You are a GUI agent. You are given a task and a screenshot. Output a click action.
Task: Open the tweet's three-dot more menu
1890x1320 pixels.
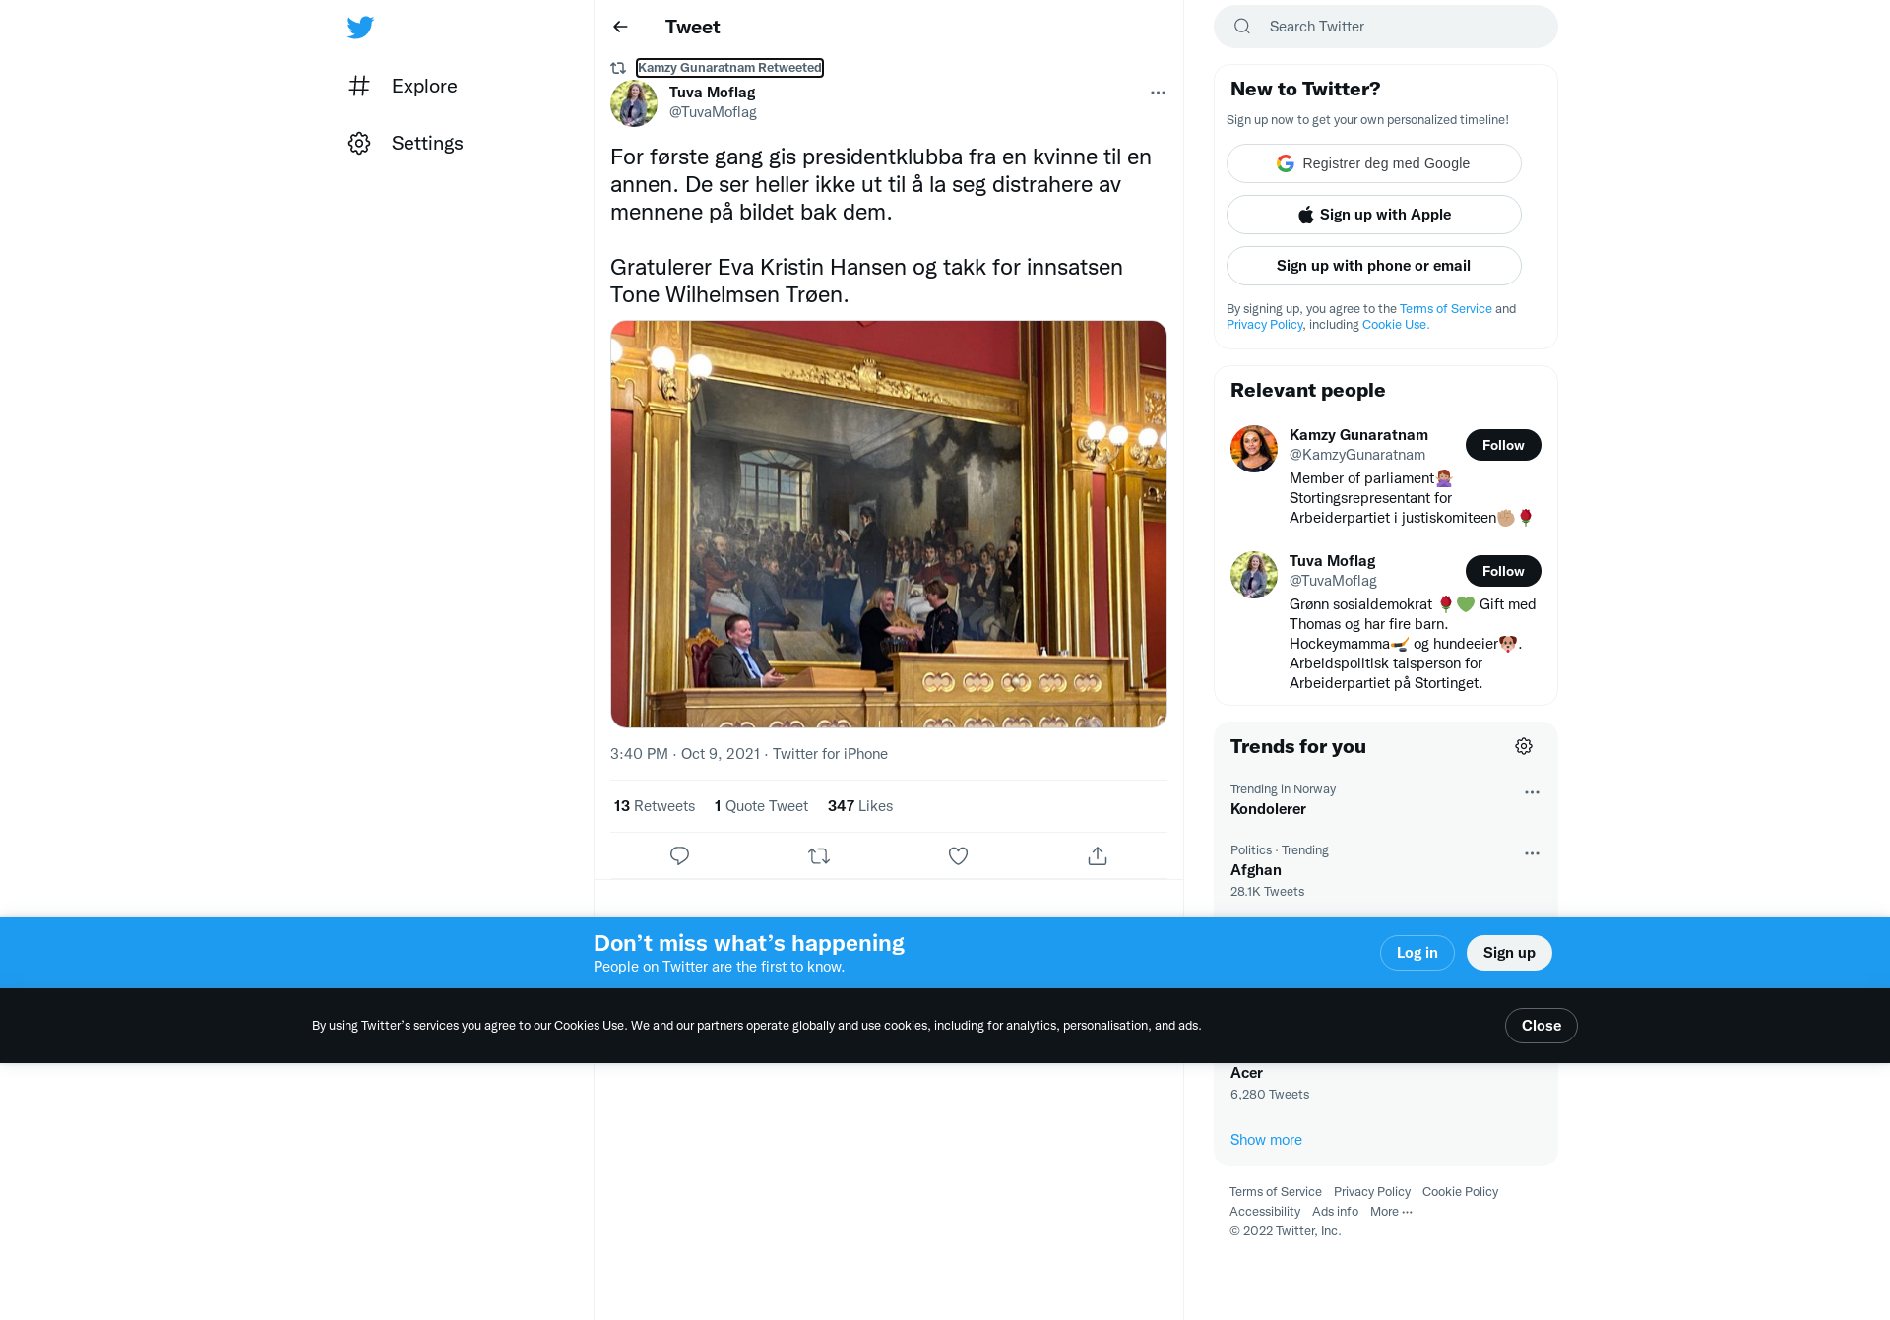click(1158, 93)
